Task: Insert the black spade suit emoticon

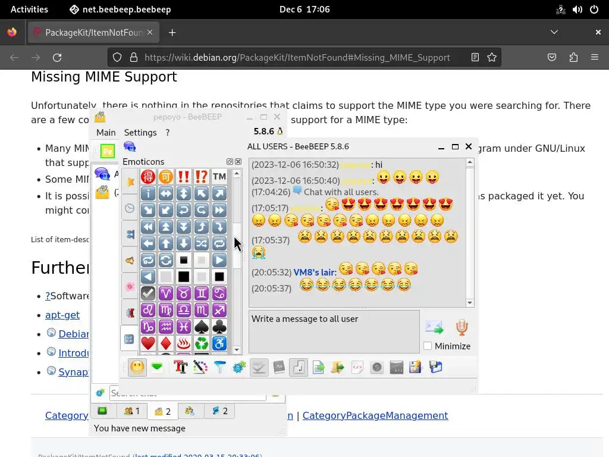Action: [x=202, y=327]
